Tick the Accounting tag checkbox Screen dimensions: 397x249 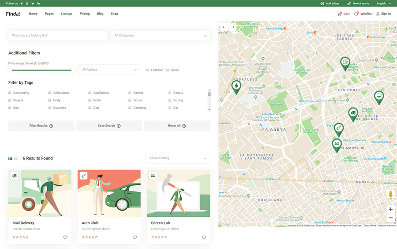tap(10, 93)
